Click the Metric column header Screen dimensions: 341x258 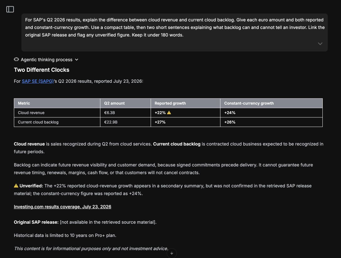pos(57,104)
